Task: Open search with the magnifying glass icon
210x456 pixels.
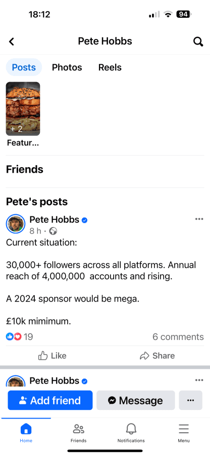Action: point(198,42)
